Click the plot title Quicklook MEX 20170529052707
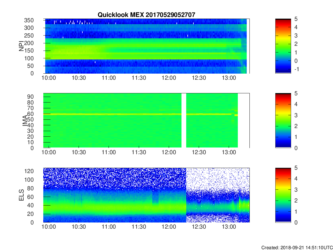The image size is (333, 250). pyautogui.click(x=146, y=15)
